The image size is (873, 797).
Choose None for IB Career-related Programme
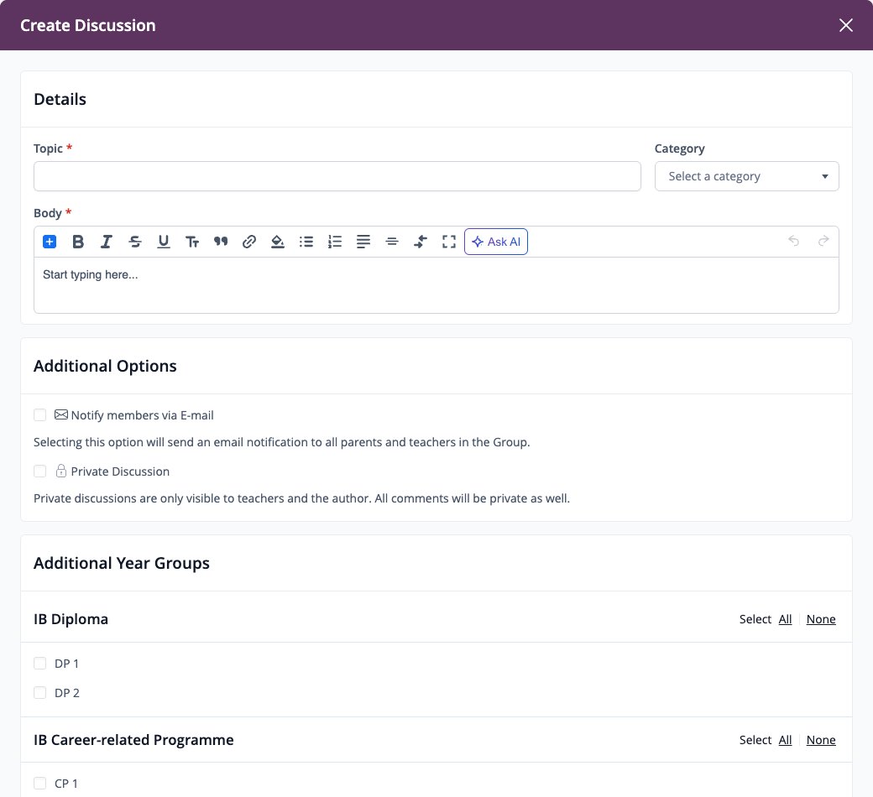pyautogui.click(x=821, y=740)
